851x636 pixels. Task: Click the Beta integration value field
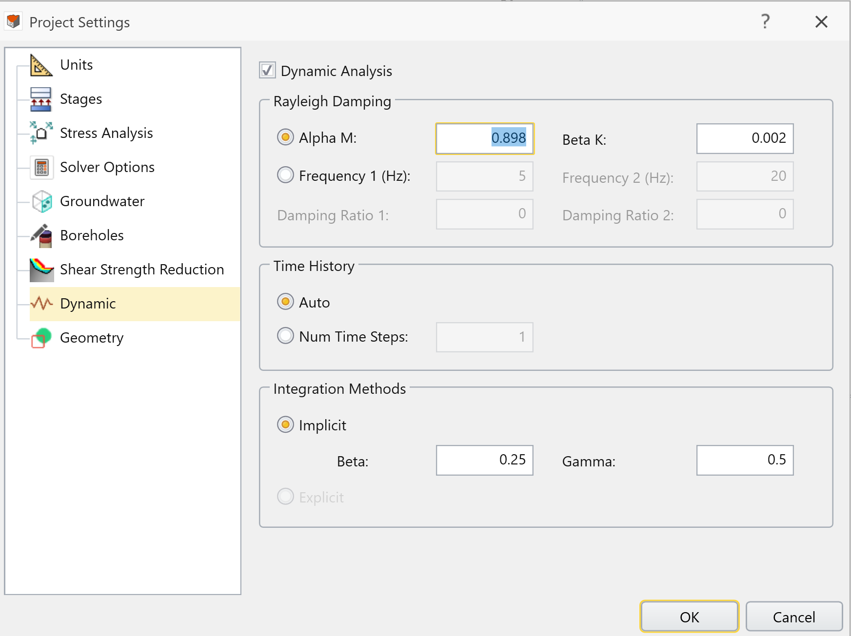pyautogui.click(x=485, y=460)
